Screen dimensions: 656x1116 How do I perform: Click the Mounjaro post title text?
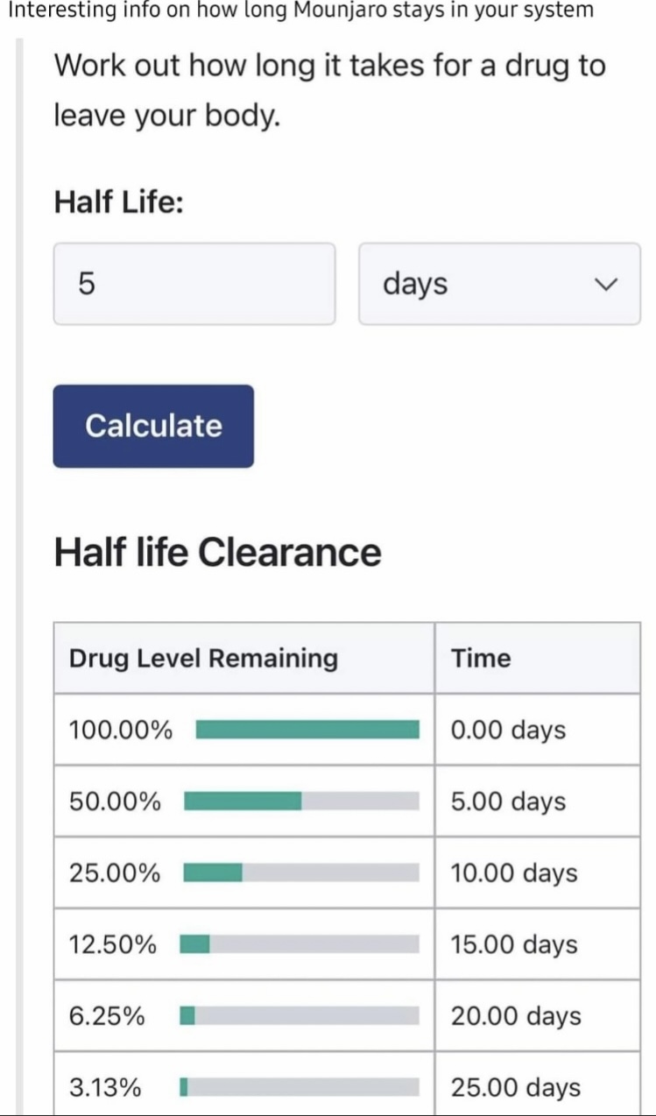point(300,11)
